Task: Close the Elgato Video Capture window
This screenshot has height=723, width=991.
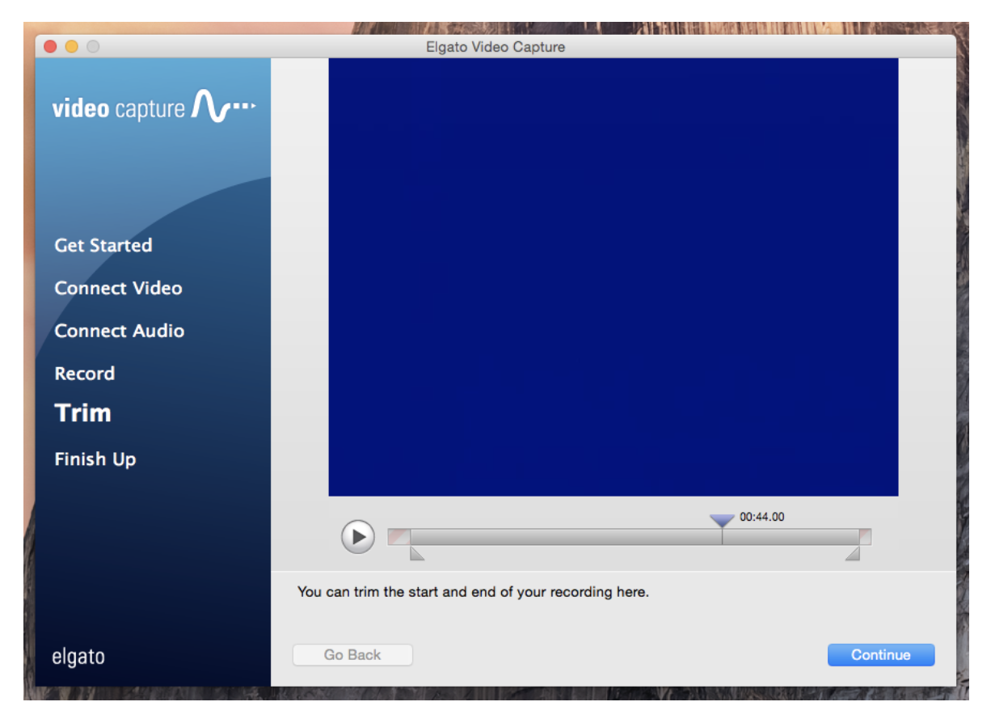Action: coord(50,47)
